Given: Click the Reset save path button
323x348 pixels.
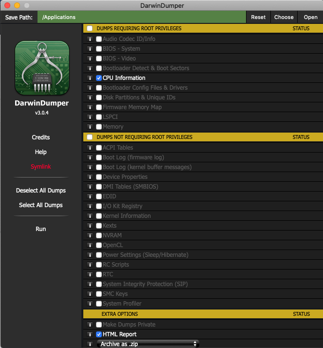Looking at the screenshot, I should (x=258, y=17).
